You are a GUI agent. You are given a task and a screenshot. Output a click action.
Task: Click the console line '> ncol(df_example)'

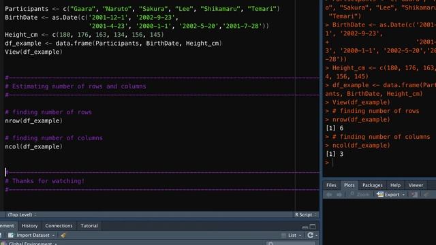(x=358, y=145)
